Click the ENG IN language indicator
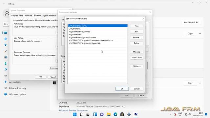The image size is (210, 118). point(180,114)
